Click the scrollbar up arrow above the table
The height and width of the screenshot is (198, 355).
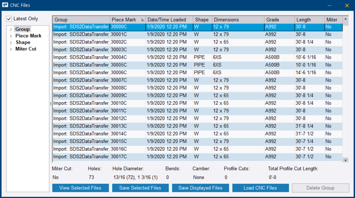click(x=345, y=19)
